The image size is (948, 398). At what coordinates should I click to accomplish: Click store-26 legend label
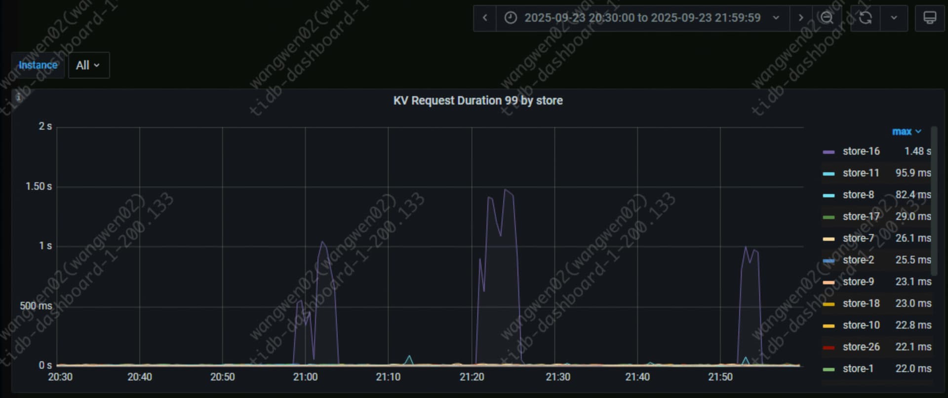point(861,347)
